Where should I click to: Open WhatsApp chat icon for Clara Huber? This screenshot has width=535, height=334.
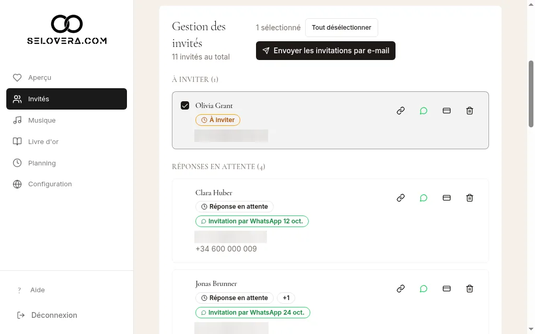(x=423, y=198)
